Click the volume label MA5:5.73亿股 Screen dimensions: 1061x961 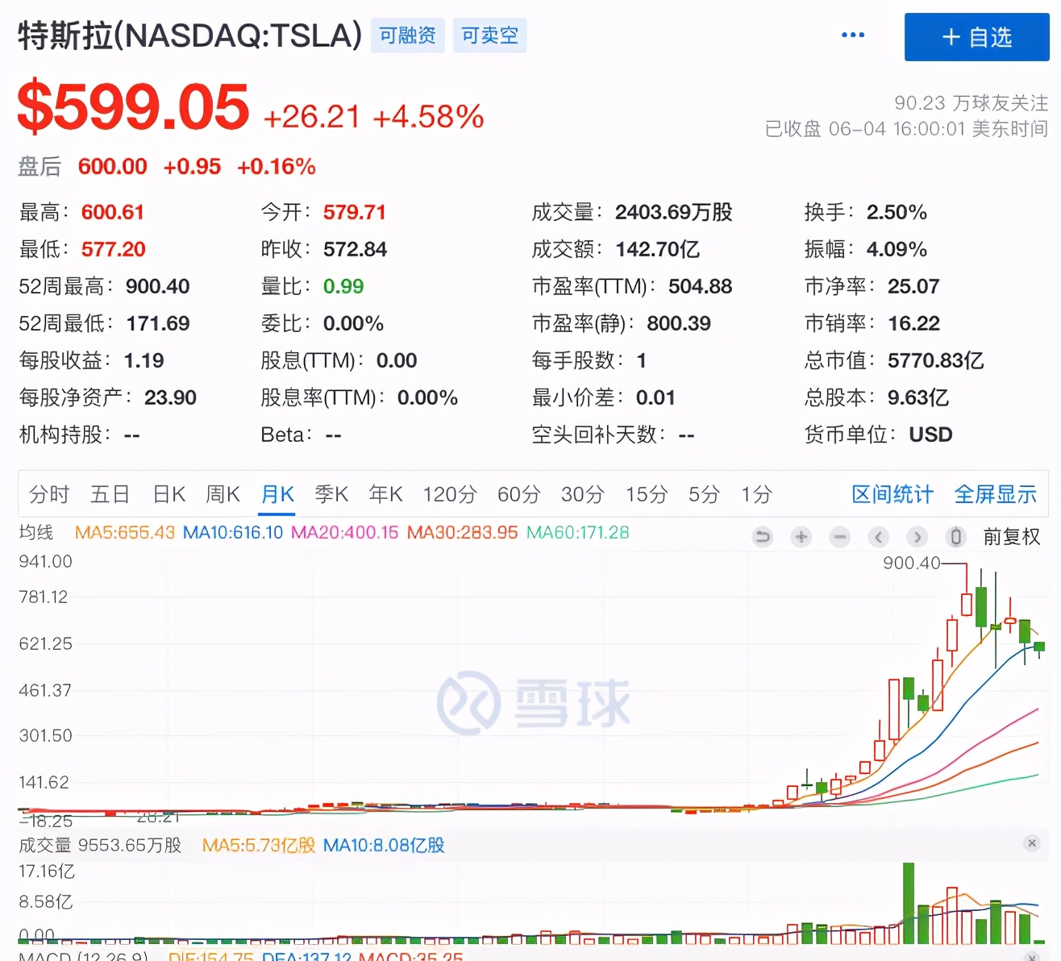click(x=258, y=845)
